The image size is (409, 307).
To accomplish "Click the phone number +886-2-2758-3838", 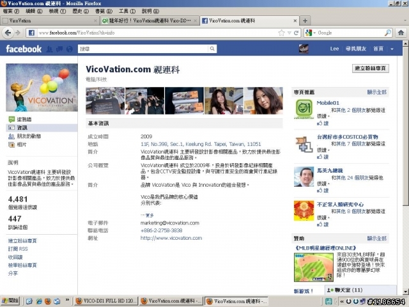I will pyautogui.click(x=161, y=230).
